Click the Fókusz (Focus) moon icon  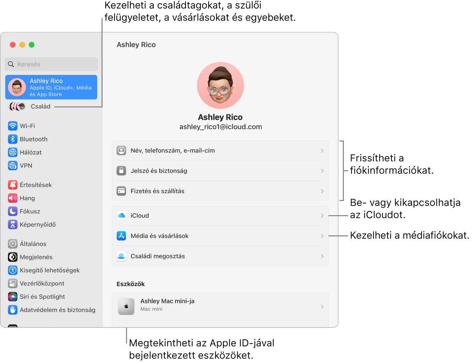coord(13,211)
